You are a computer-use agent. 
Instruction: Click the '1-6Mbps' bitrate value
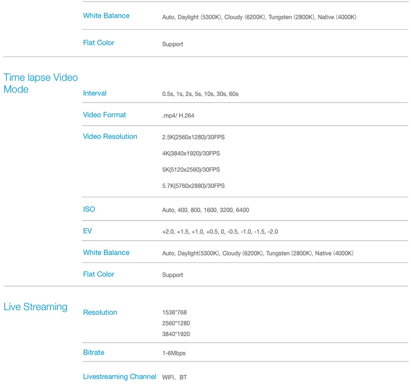click(174, 353)
